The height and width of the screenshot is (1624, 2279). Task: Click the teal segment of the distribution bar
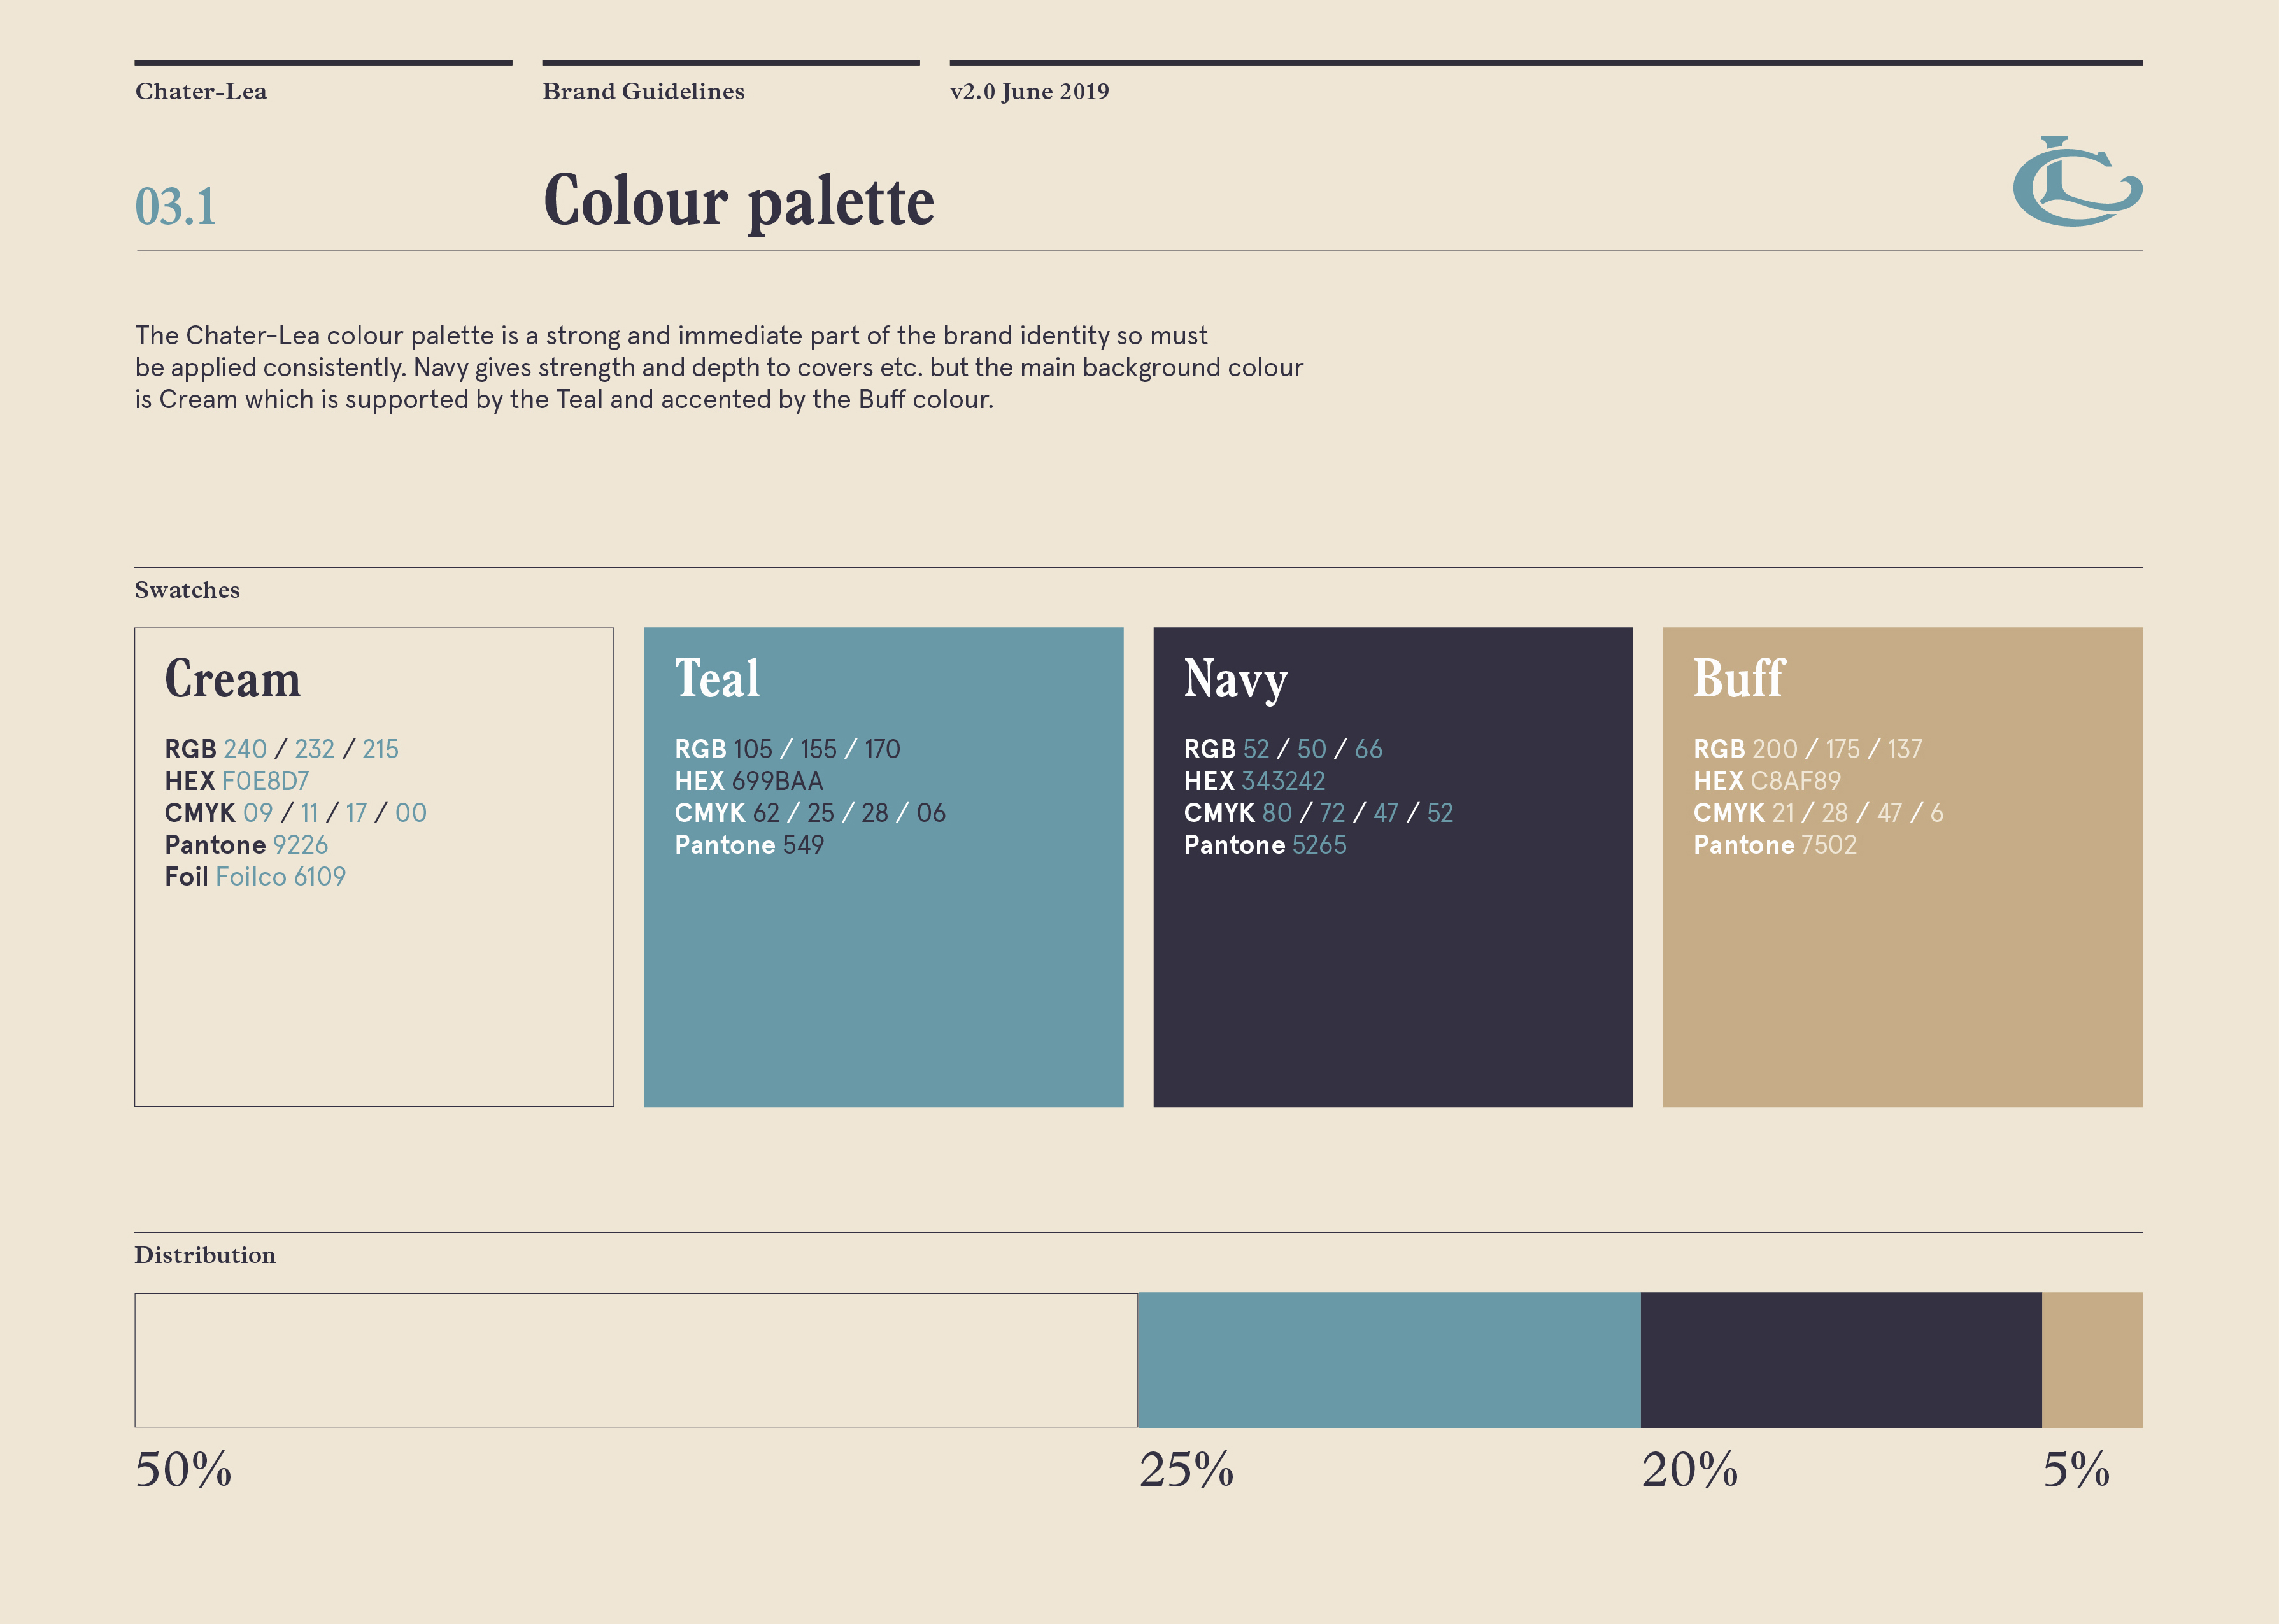[1389, 1360]
